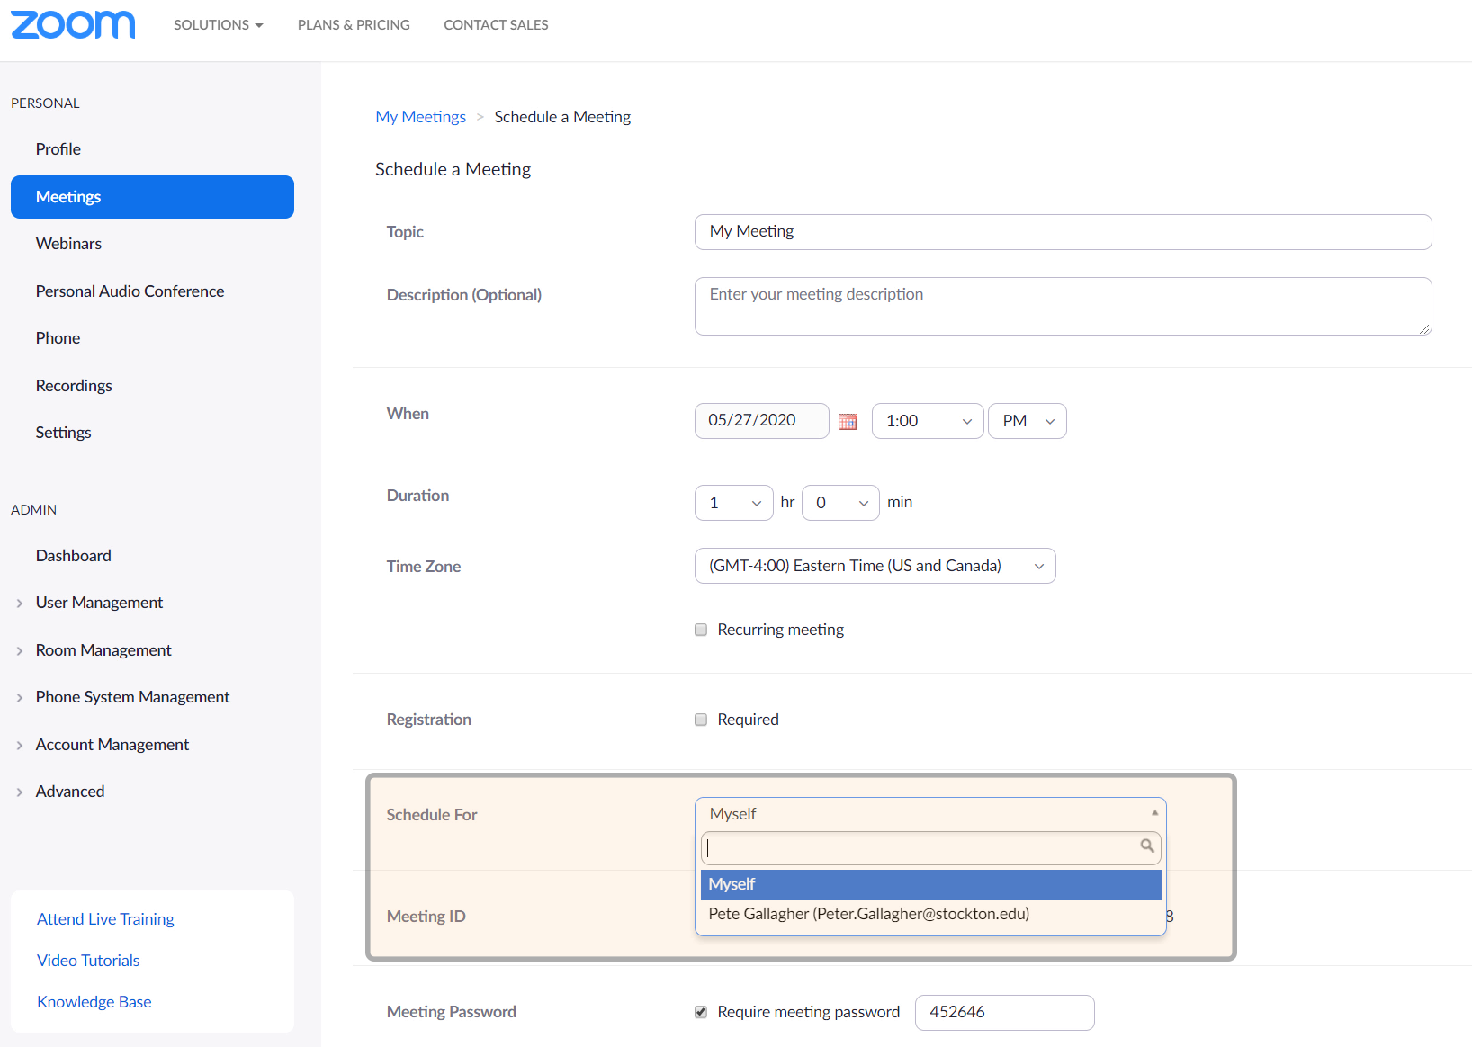Click the Zoom logo
Viewport: 1472px width, 1047px height.
tap(72, 24)
